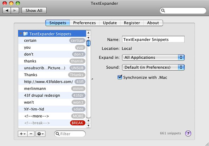Click the '43fdr' abbreviation badge
Image resolution: width=209 pixels, height=146 pixels.
(78, 96)
